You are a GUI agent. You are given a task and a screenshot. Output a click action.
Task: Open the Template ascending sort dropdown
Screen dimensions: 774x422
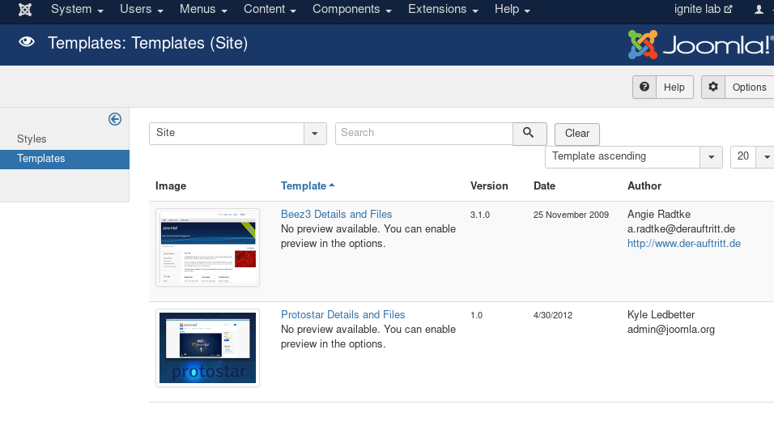tap(634, 156)
